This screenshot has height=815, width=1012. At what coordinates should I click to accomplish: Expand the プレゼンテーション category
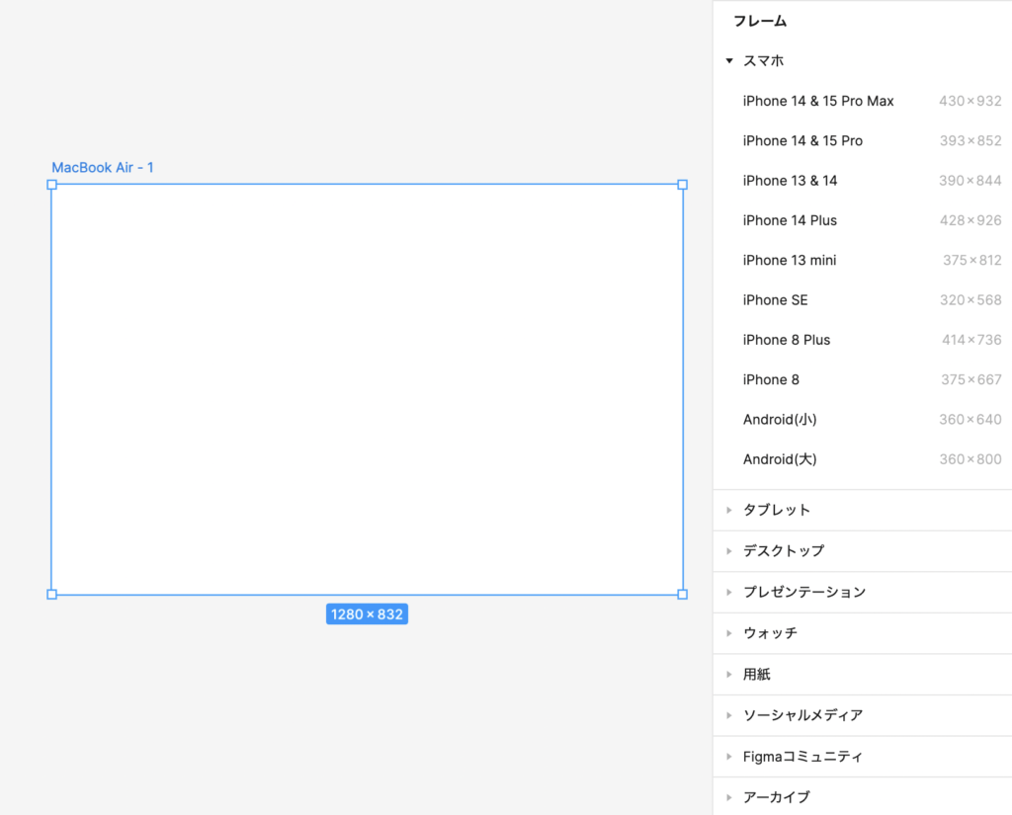point(803,592)
